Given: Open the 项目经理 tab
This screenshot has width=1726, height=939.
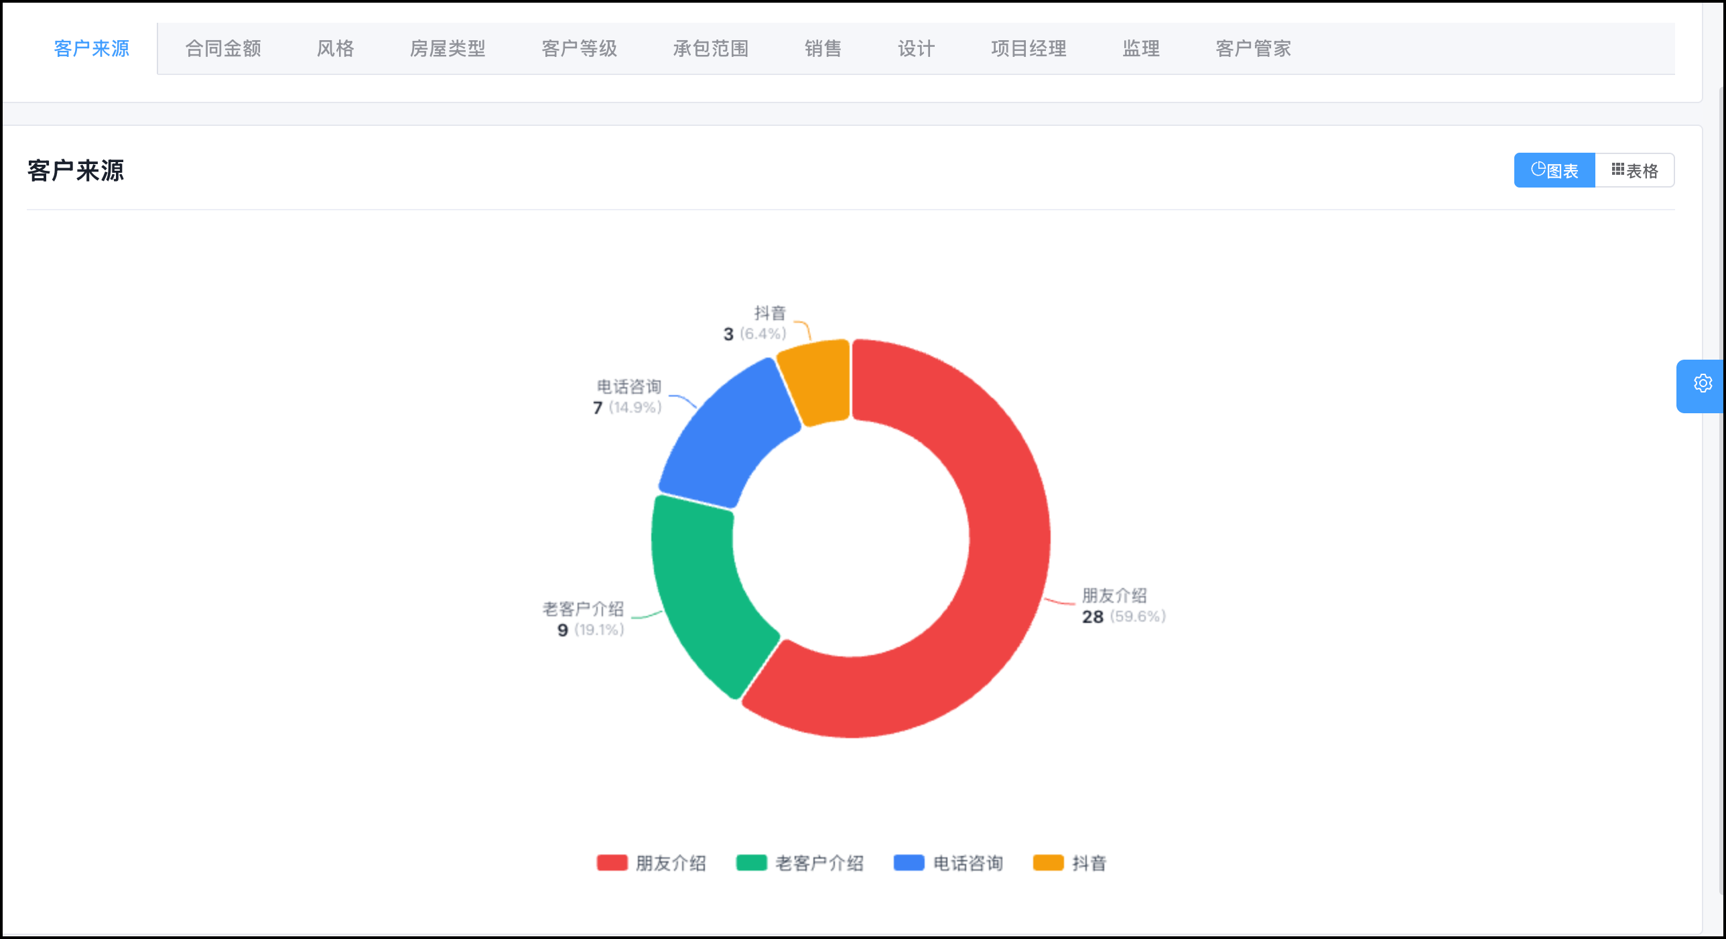Looking at the screenshot, I should point(1029,48).
